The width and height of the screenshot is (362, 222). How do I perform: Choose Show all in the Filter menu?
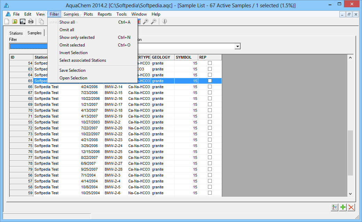[92, 22]
